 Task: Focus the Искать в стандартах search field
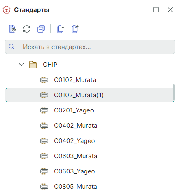(90, 47)
